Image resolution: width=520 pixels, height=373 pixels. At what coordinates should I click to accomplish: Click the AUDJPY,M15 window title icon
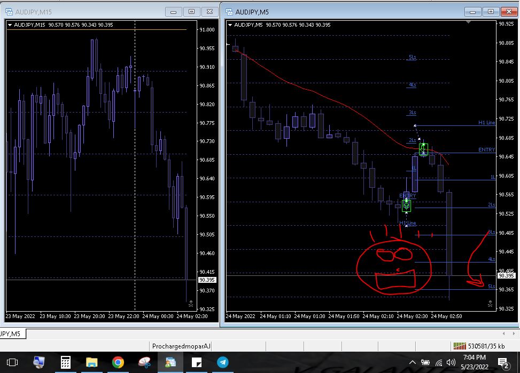pyautogui.click(x=9, y=12)
